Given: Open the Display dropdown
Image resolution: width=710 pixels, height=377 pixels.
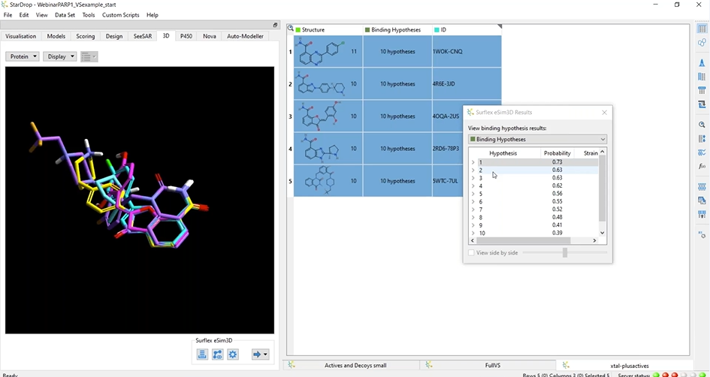Looking at the screenshot, I should click(x=60, y=56).
